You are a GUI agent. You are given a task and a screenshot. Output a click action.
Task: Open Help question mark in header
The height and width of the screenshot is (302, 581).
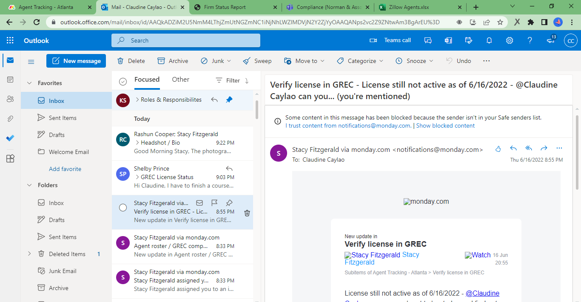click(x=530, y=40)
